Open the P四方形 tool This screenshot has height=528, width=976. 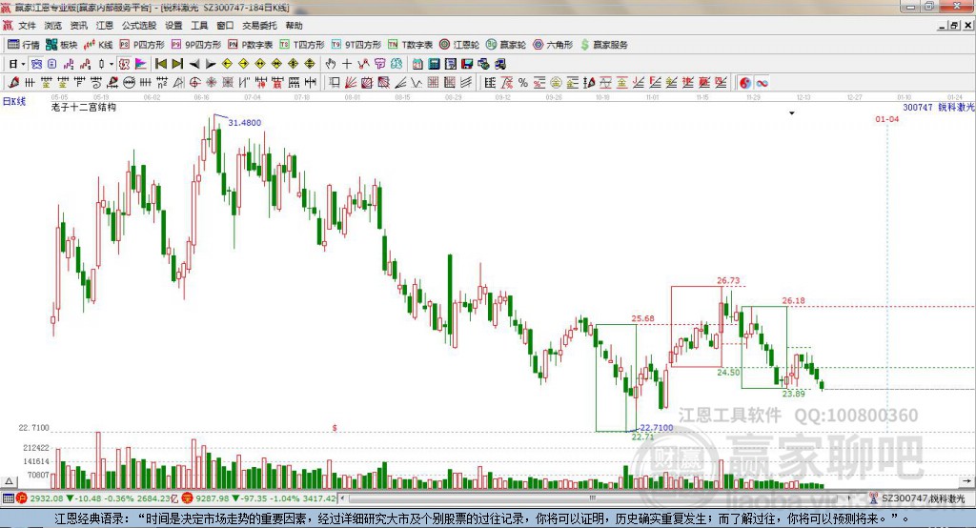click(142, 45)
